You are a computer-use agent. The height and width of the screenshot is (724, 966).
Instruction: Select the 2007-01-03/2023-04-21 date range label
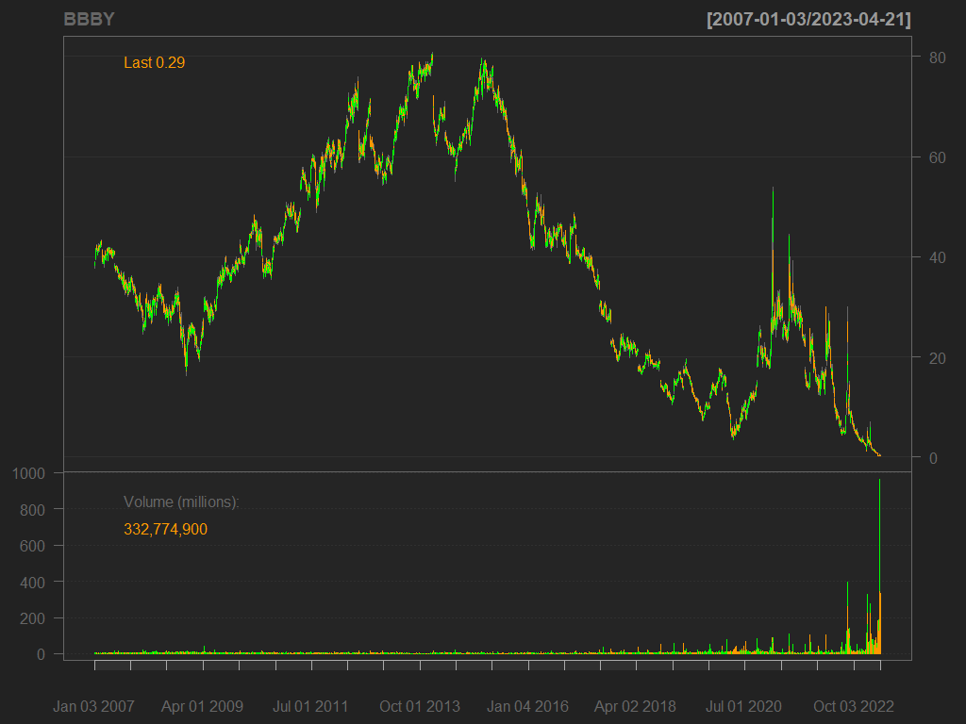tap(808, 20)
